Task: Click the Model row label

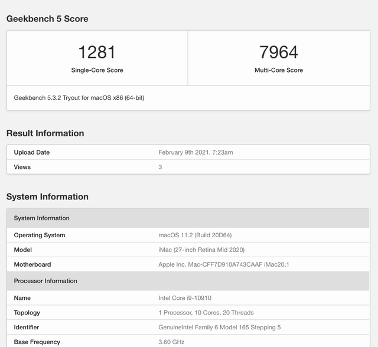Action: point(22,250)
